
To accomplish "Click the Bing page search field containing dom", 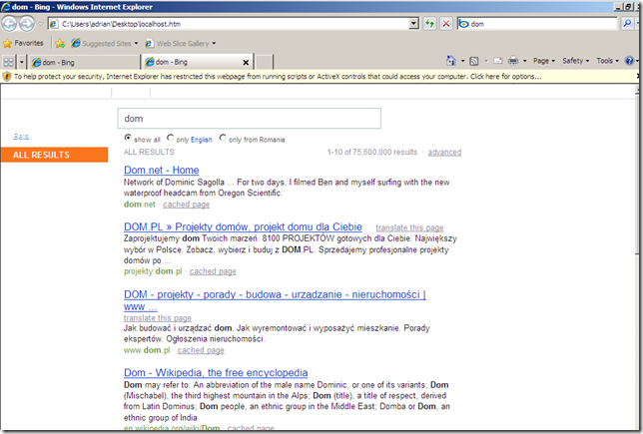I will coord(250,119).
